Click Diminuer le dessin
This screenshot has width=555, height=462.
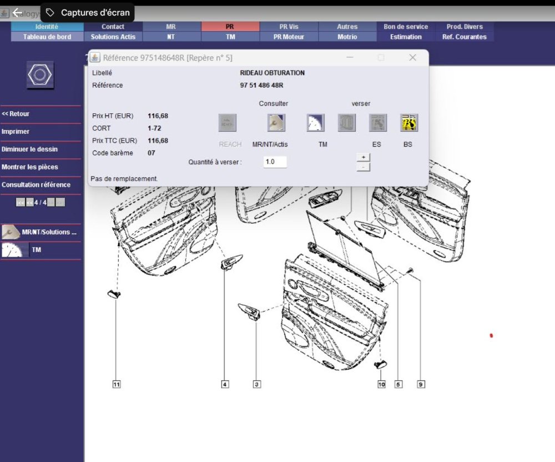pyautogui.click(x=29, y=149)
